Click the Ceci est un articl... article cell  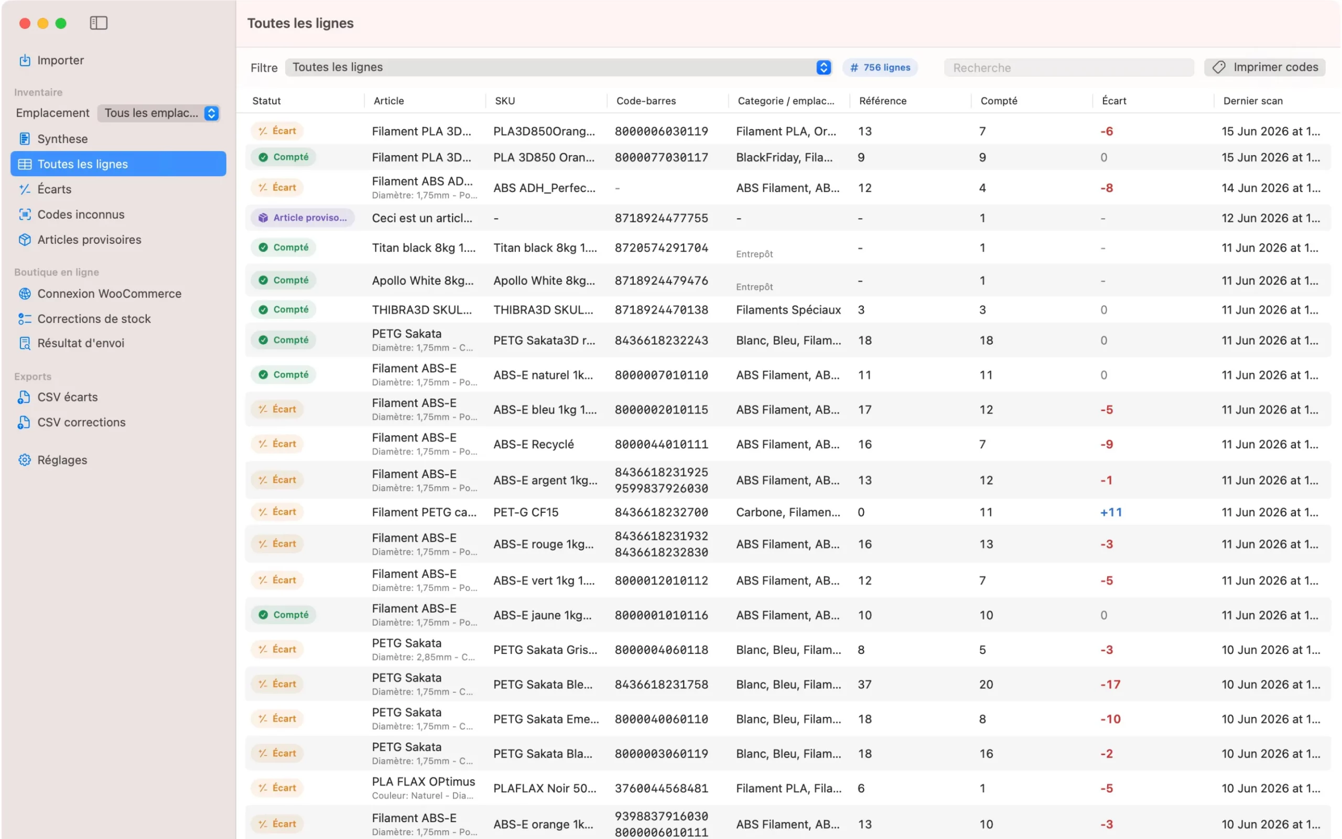click(422, 218)
